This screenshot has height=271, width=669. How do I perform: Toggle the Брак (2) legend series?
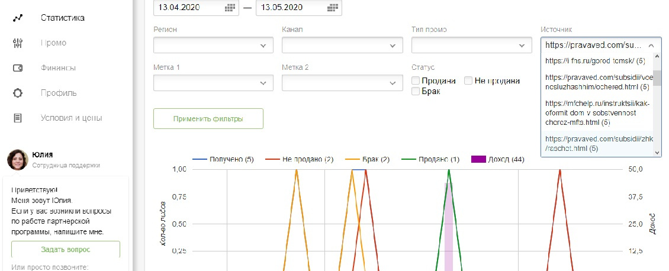[367, 159]
